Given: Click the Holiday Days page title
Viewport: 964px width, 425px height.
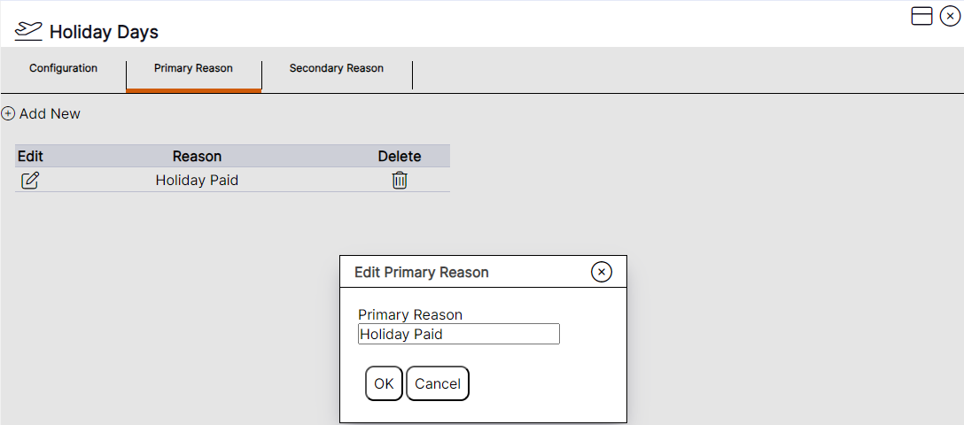Looking at the screenshot, I should coord(104,32).
